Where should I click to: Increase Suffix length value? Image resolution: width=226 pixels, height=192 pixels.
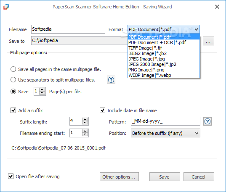[x=85, y=119]
